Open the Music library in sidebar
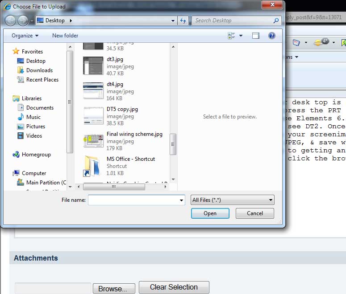The height and width of the screenshot is (294, 346). (x=33, y=117)
